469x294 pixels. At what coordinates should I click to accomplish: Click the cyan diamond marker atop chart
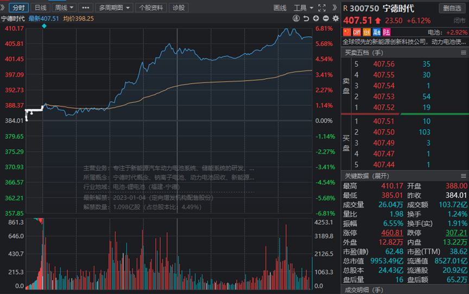pos(44,26)
